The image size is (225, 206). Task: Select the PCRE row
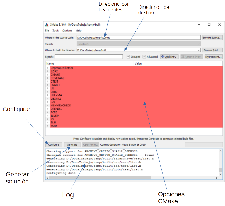136,112
